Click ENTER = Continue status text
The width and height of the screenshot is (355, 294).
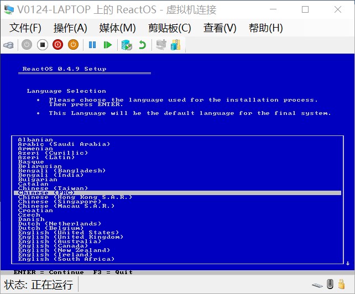[x=49, y=272]
